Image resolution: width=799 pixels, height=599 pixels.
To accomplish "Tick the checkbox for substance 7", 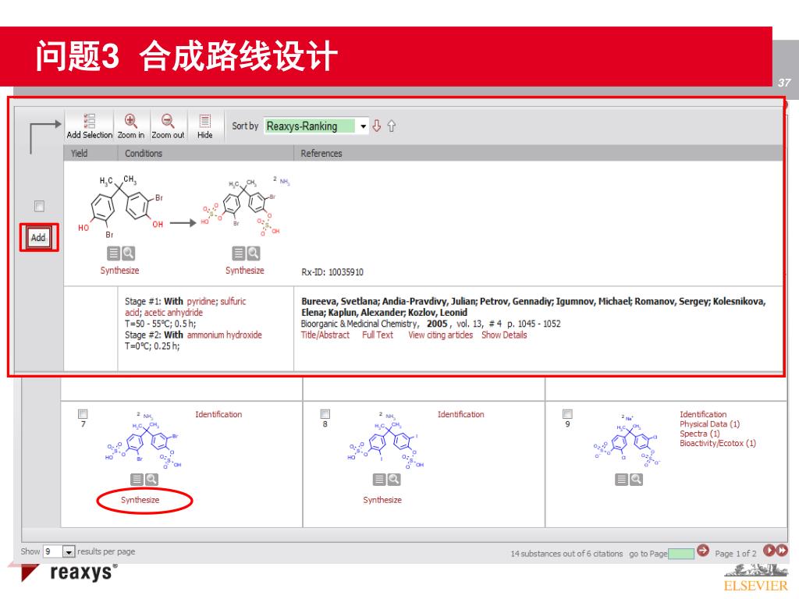I will click(x=83, y=413).
